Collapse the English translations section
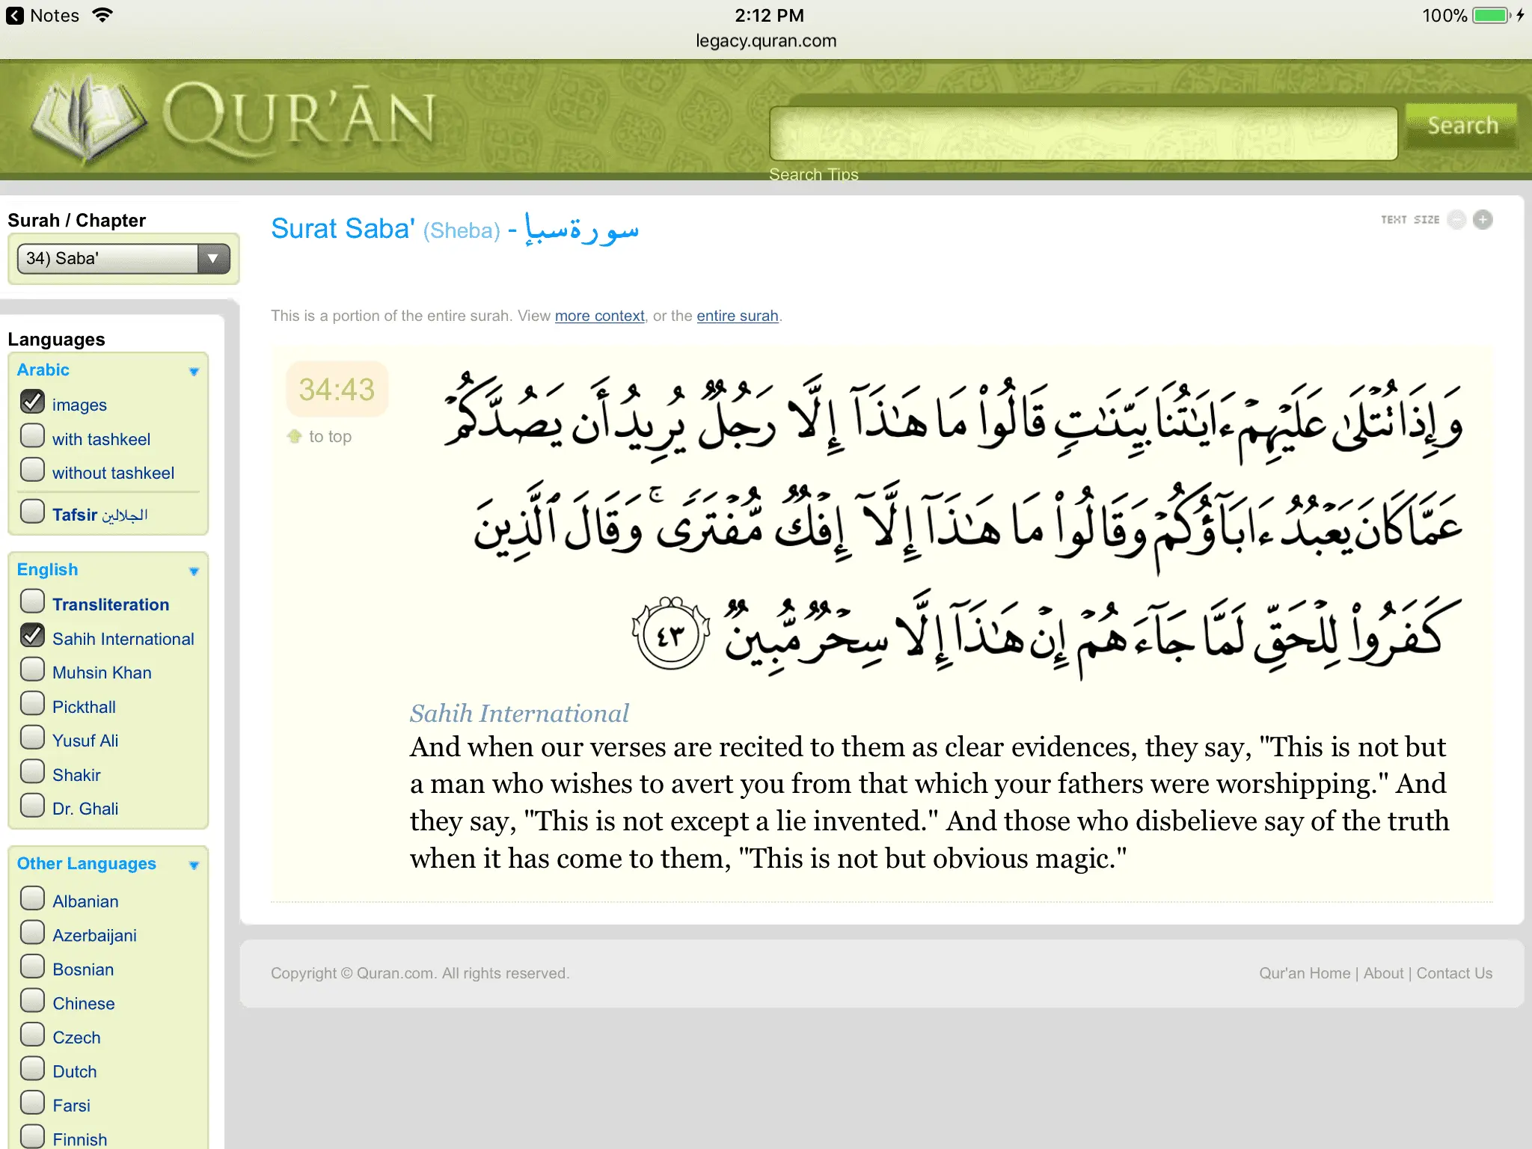Image resolution: width=1532 pixels, height=1149 pixels. click(194, 571)
